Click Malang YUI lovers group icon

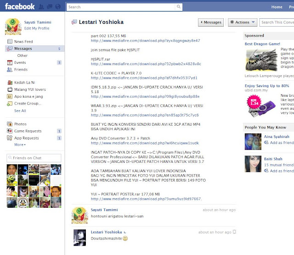(10, 89)
